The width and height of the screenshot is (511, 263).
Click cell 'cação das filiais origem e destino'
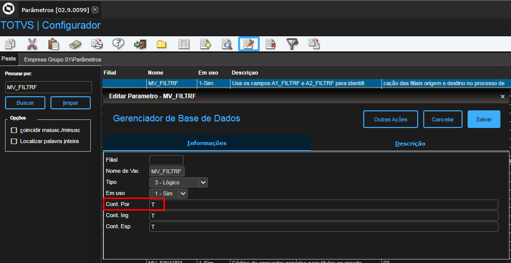point(446,83)
